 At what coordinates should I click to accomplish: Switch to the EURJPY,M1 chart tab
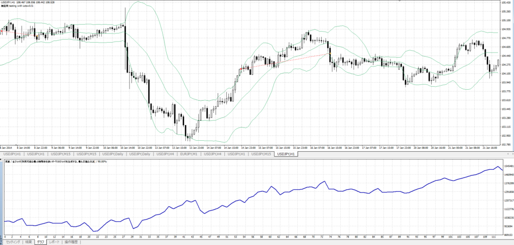click(x=189, y=154)
